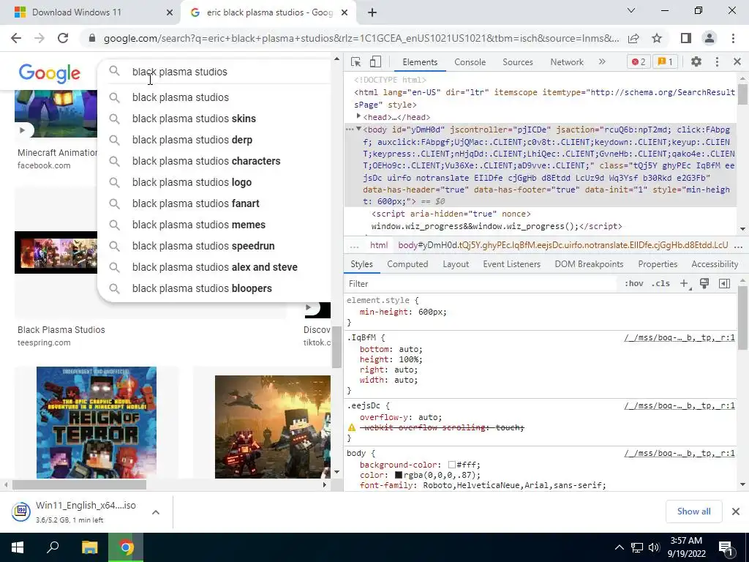Open a new tab
The image size is (749, 562).
coord(372,13)
